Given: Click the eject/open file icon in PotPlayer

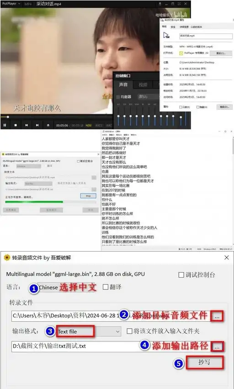Looking at the screenshot, I should click(48, 125).
